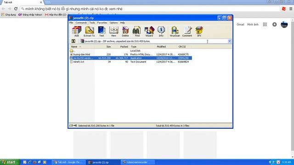Sort files by Type column
This screenshot has width=294, height=165.
[142, 47]
